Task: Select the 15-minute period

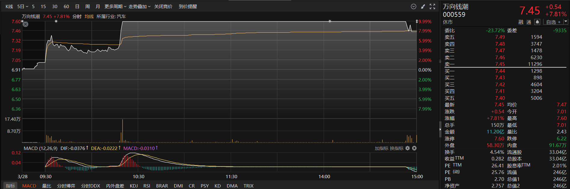Action: [43, 6]
